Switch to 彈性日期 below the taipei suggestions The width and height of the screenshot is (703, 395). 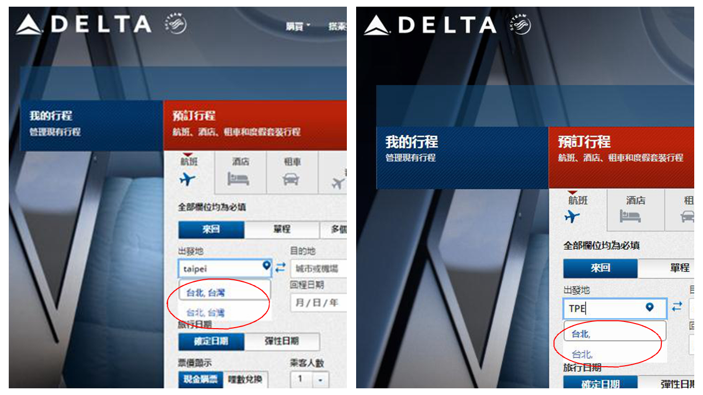click(x=282, y=341)
